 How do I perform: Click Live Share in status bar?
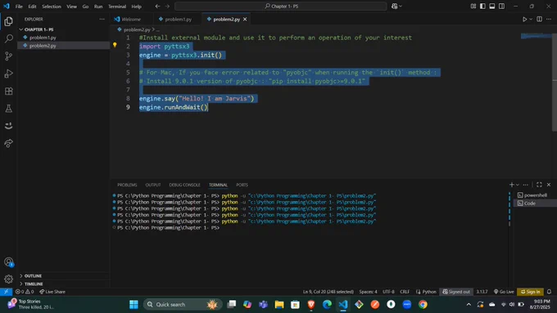pos(52,292)
